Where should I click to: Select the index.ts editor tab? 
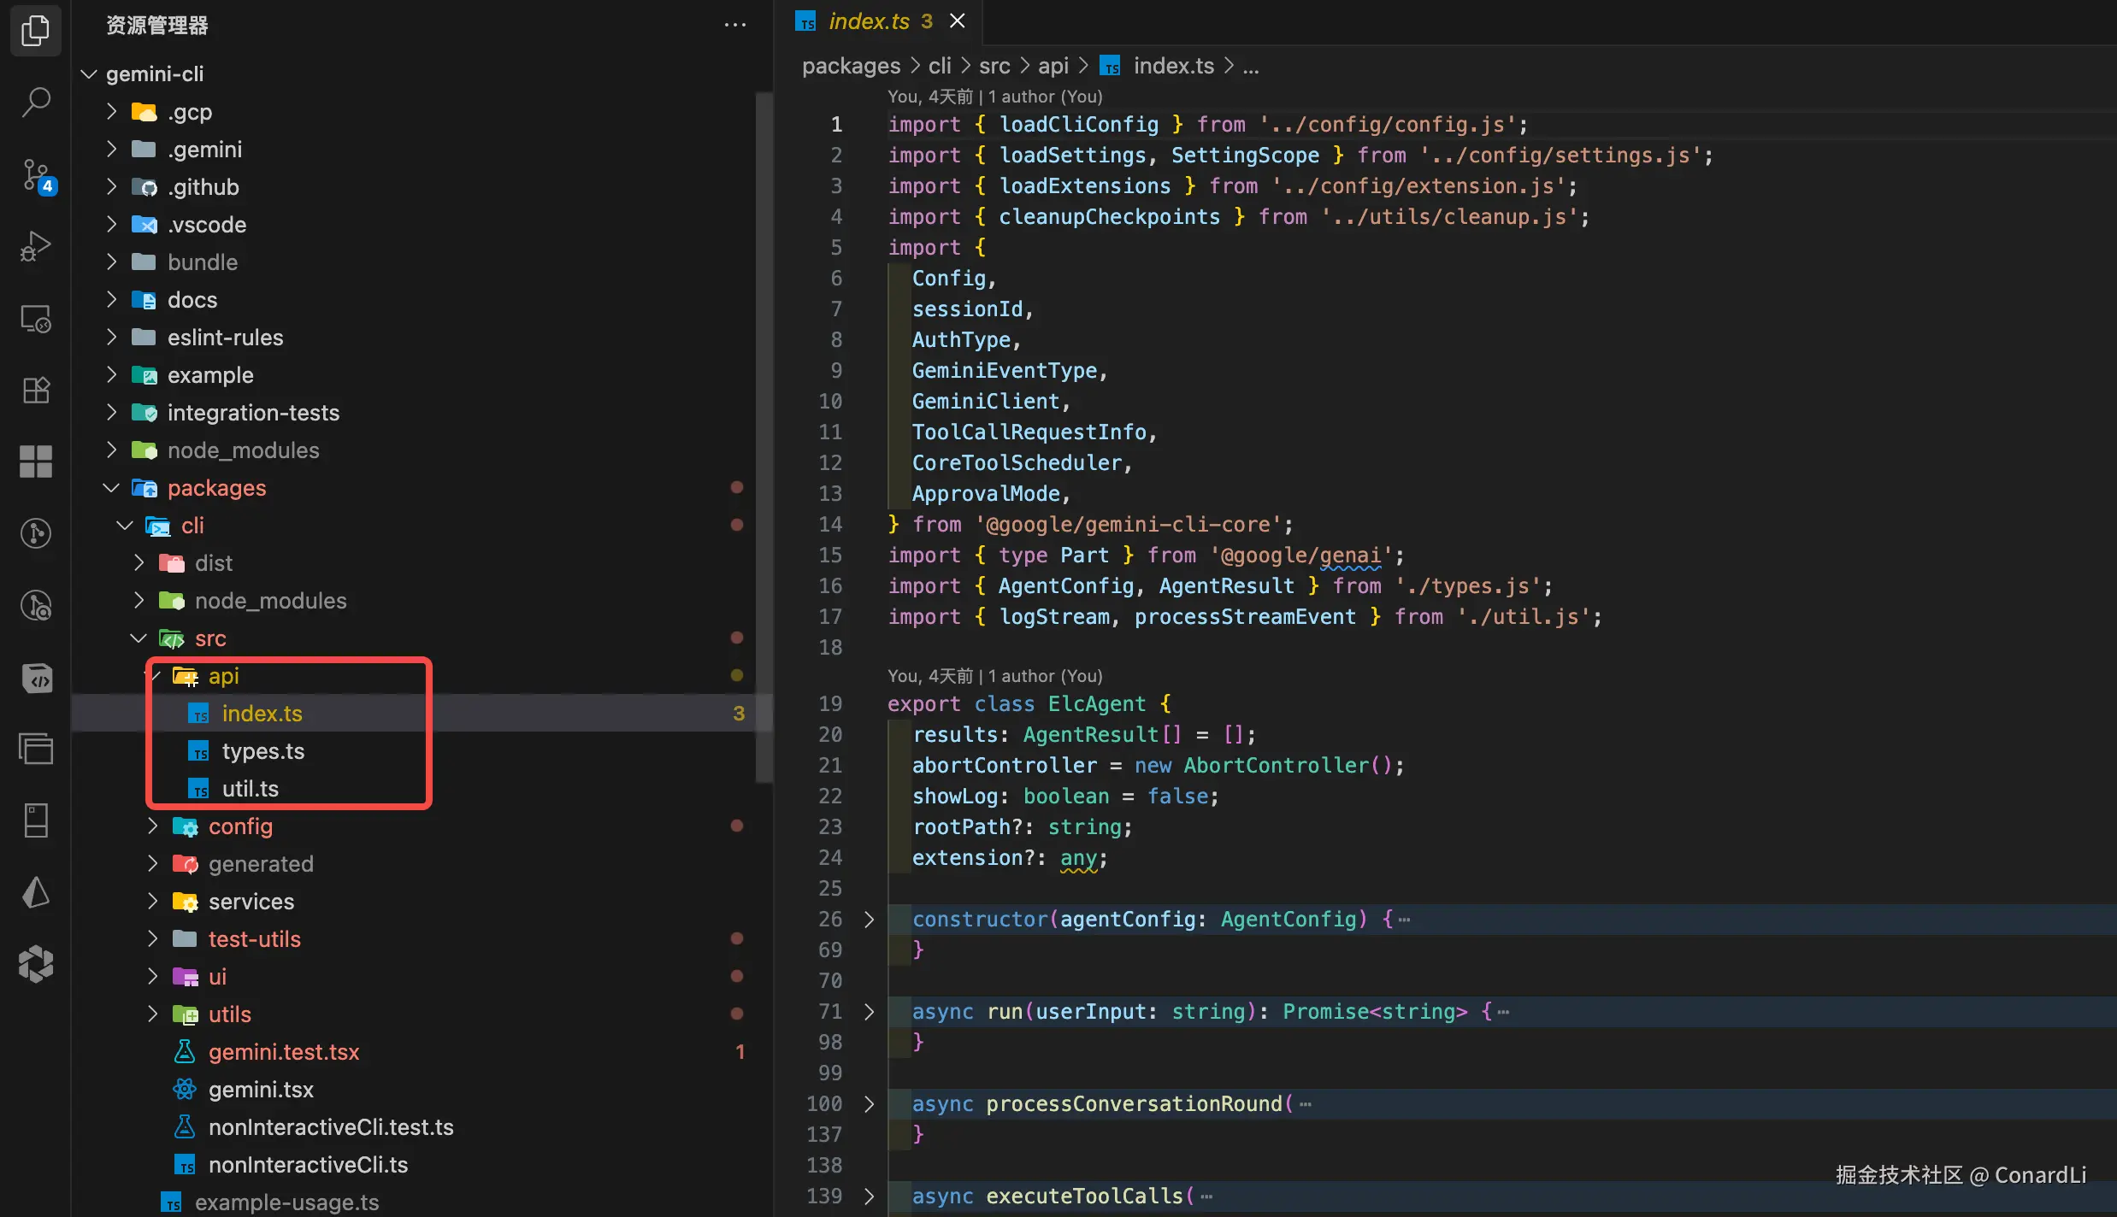868,21
